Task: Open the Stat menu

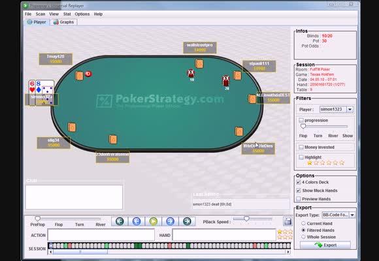Action: (x=67, y=14)
